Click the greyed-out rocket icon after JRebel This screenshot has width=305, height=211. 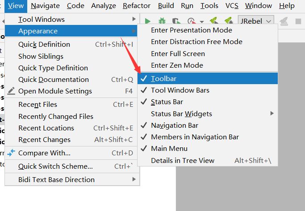pyautogui.click(x=284, y=21)
